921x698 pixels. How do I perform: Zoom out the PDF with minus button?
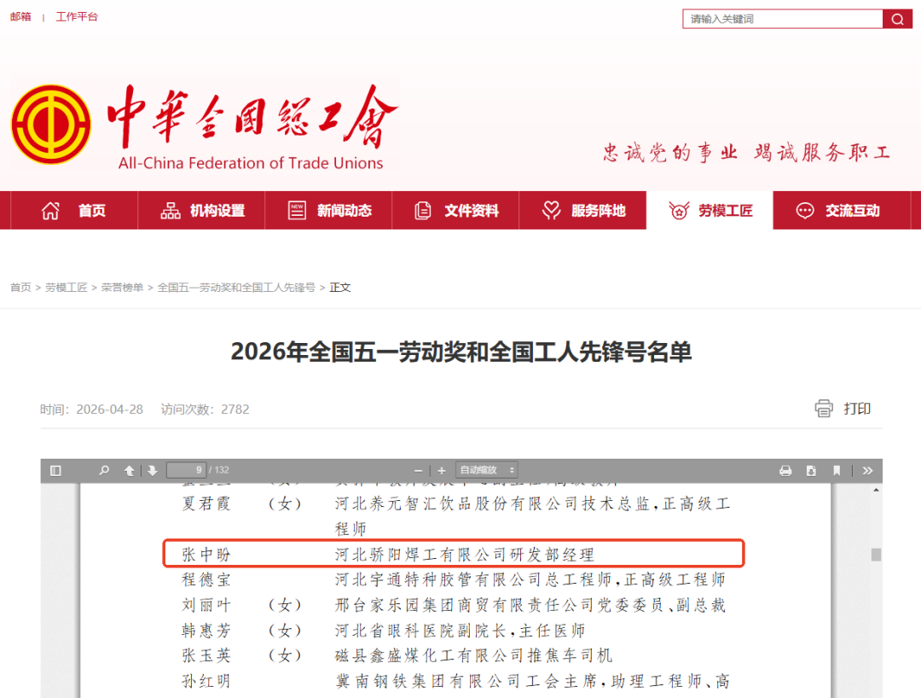click(418, 471)
